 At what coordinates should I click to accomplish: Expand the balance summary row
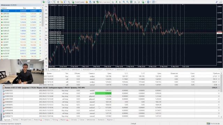3,88
